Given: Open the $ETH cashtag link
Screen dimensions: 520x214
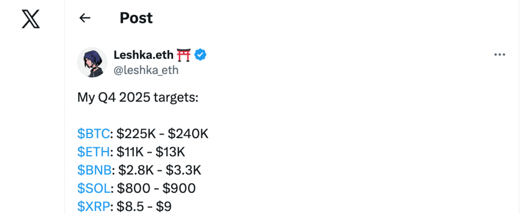Looking at the screenshot, I should click(93, 152).
